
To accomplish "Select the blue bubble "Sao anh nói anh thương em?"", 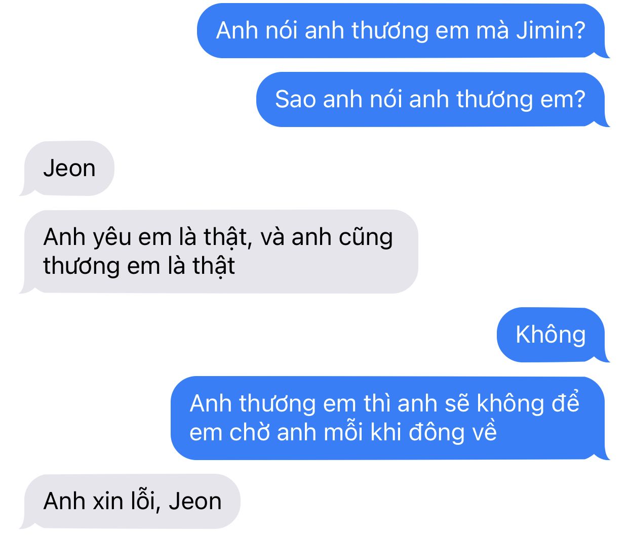I will pyautogui.click(x=430, y=100).
